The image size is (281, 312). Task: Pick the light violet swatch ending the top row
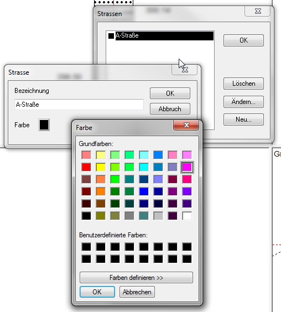click(187, 155)
